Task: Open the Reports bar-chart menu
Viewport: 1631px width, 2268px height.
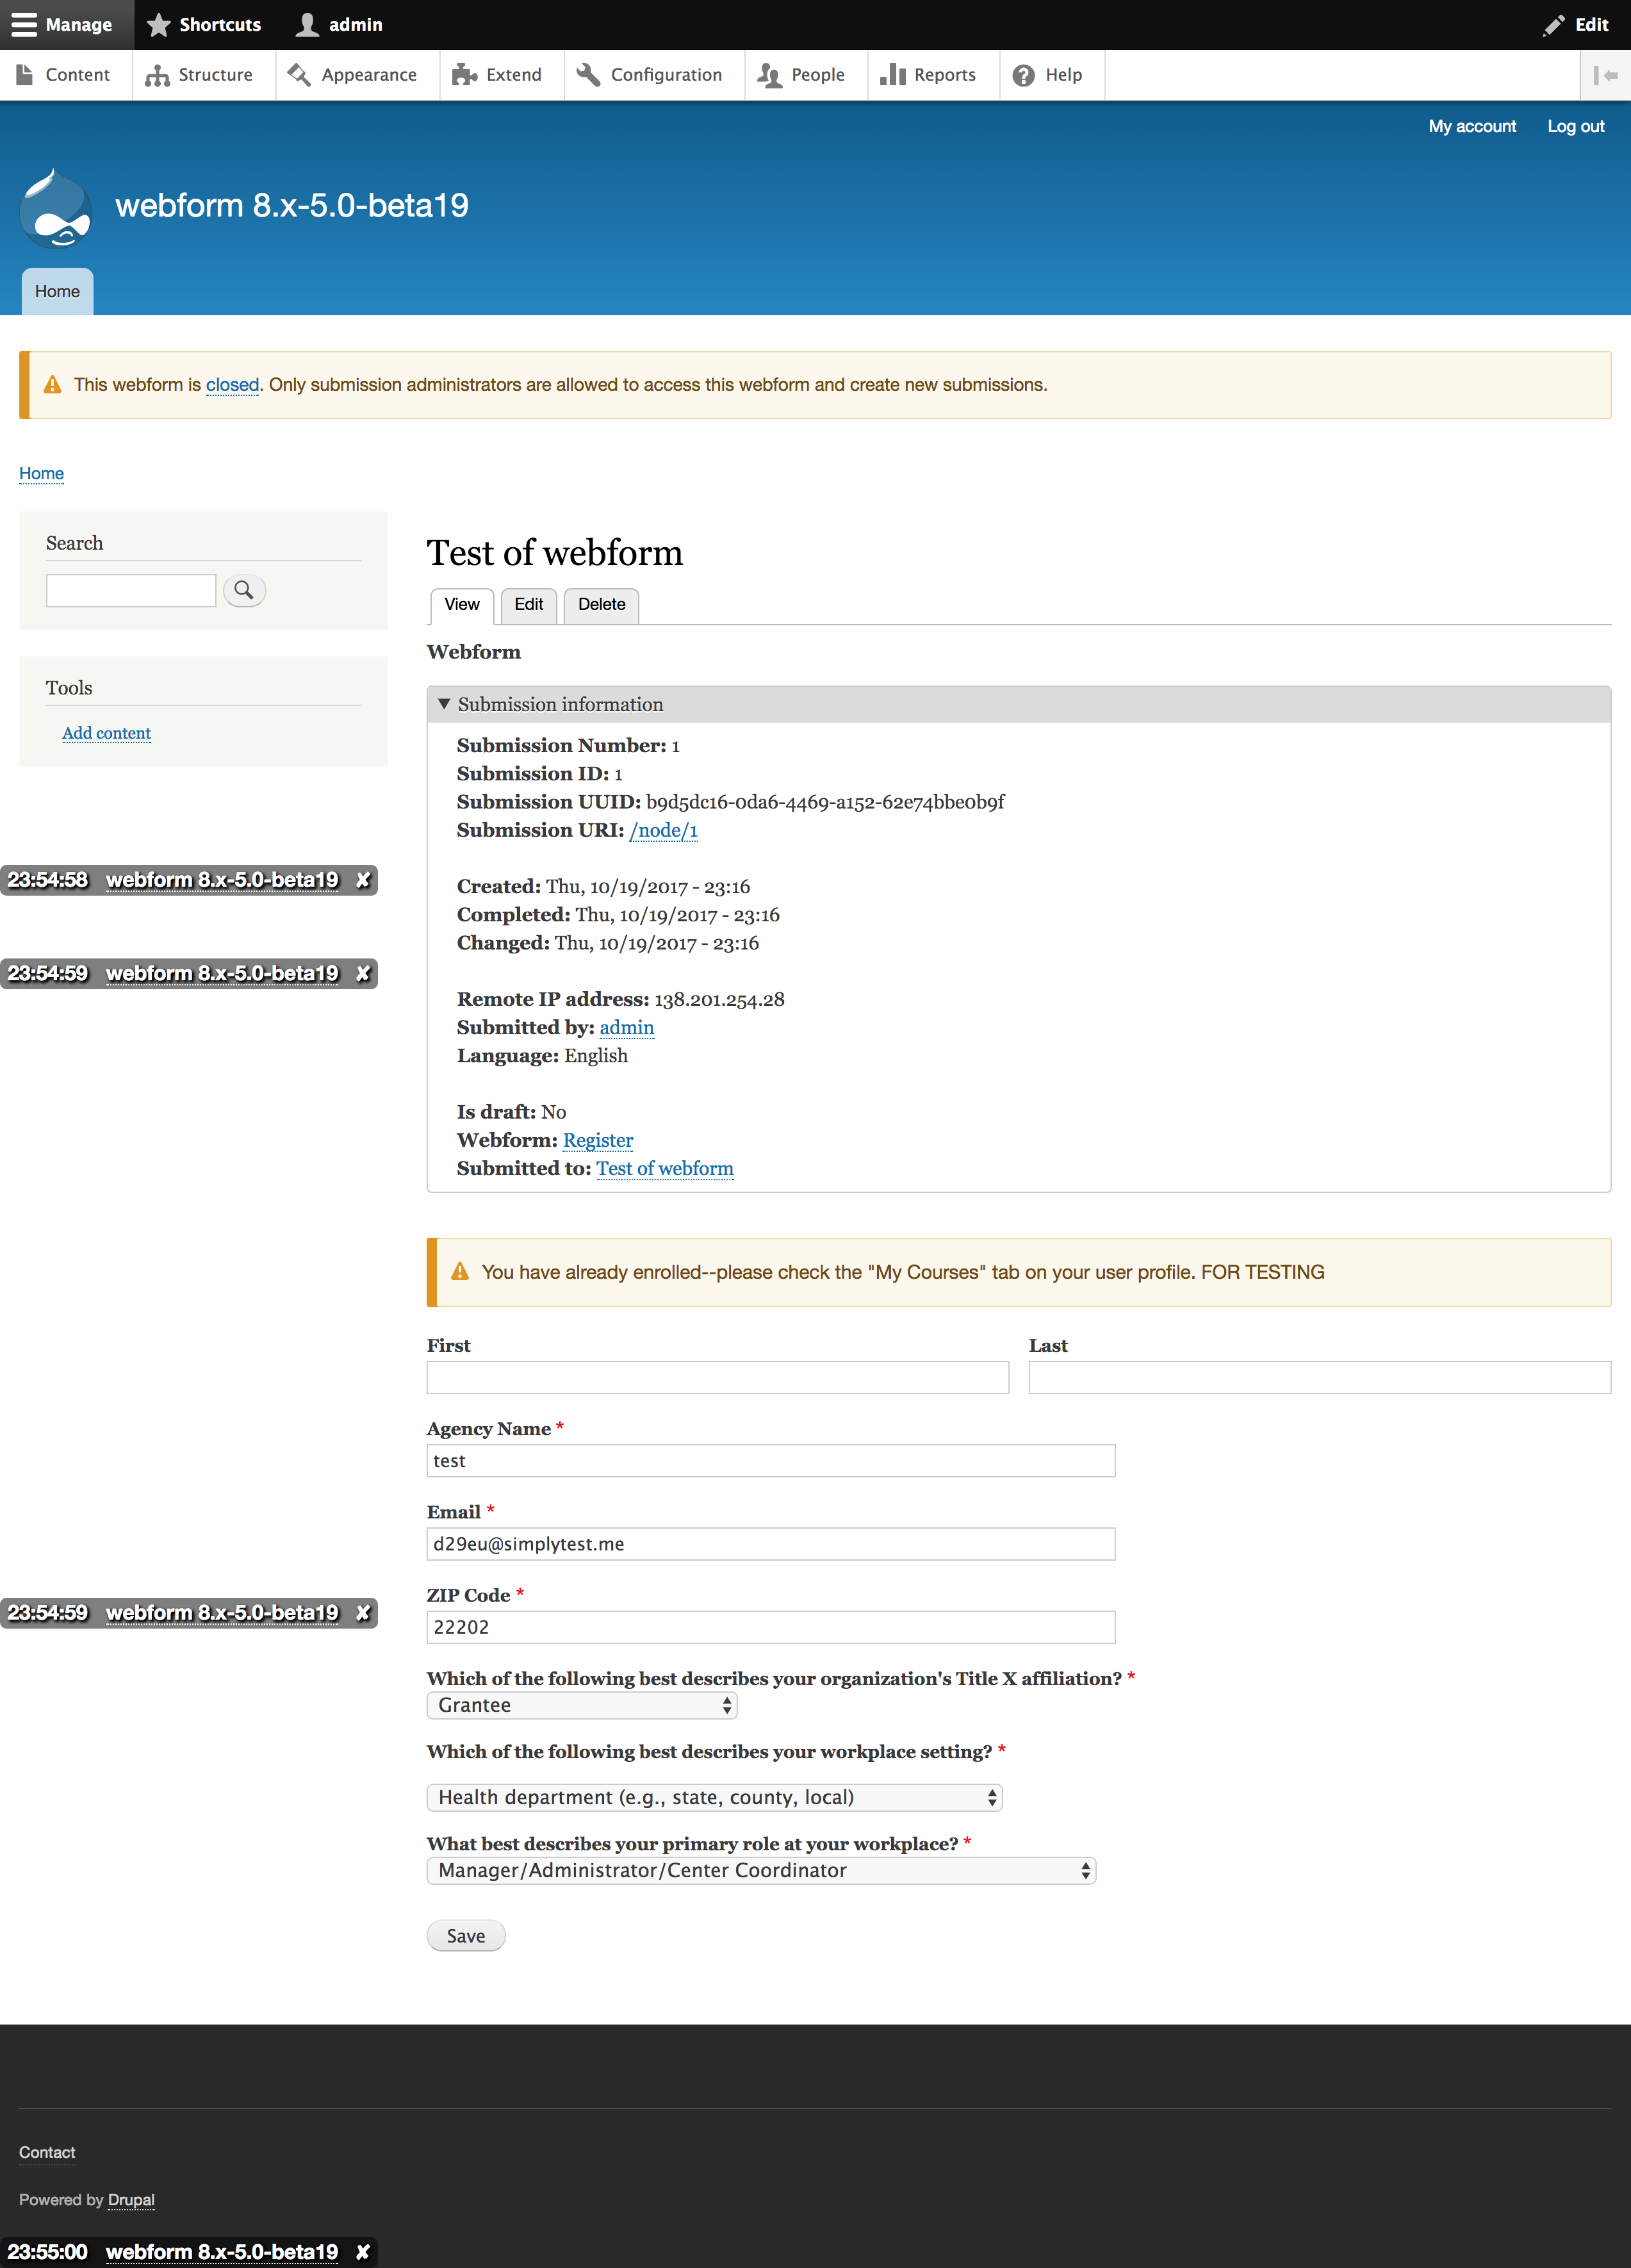Action: (928, 75)
